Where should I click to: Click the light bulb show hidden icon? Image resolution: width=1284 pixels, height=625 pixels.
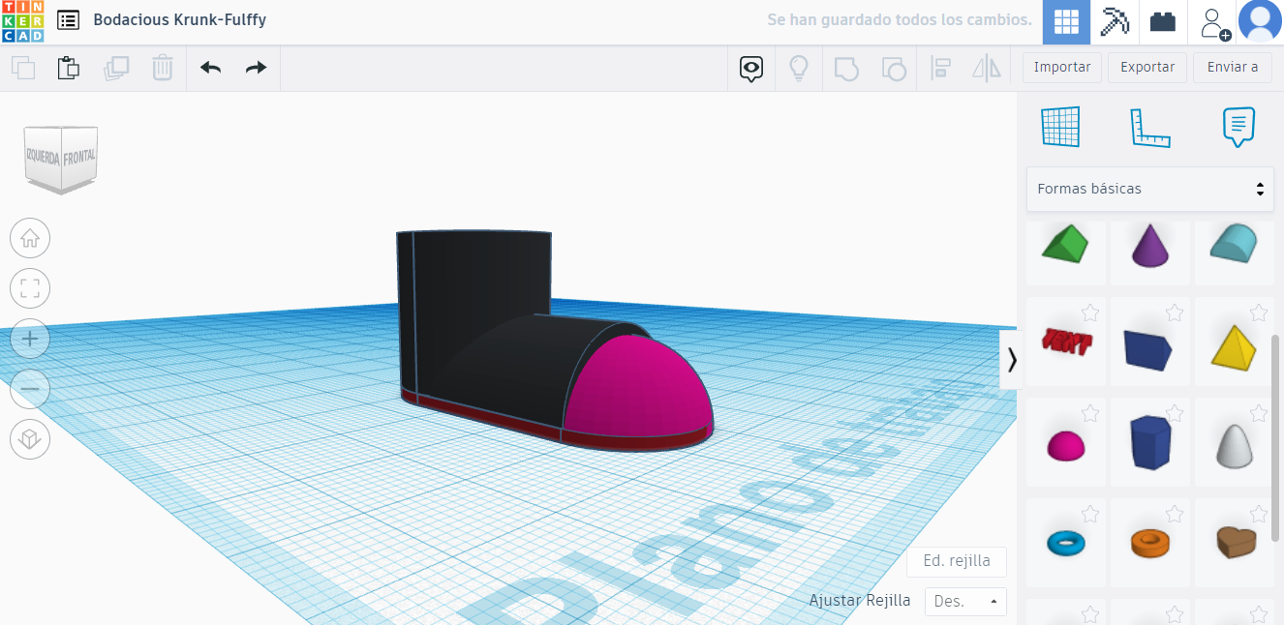799,68
